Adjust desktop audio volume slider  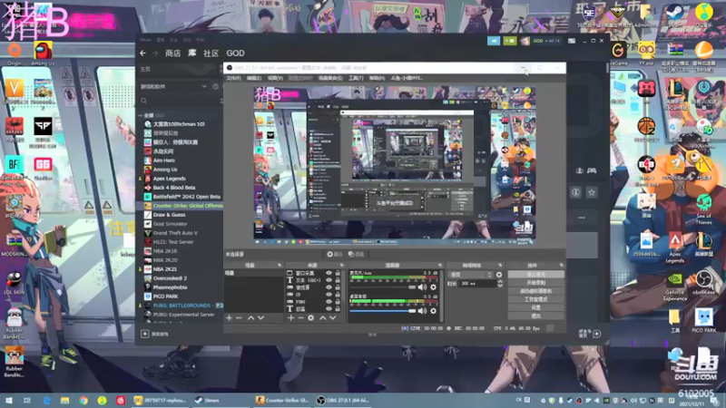click(x=382, y=311)
